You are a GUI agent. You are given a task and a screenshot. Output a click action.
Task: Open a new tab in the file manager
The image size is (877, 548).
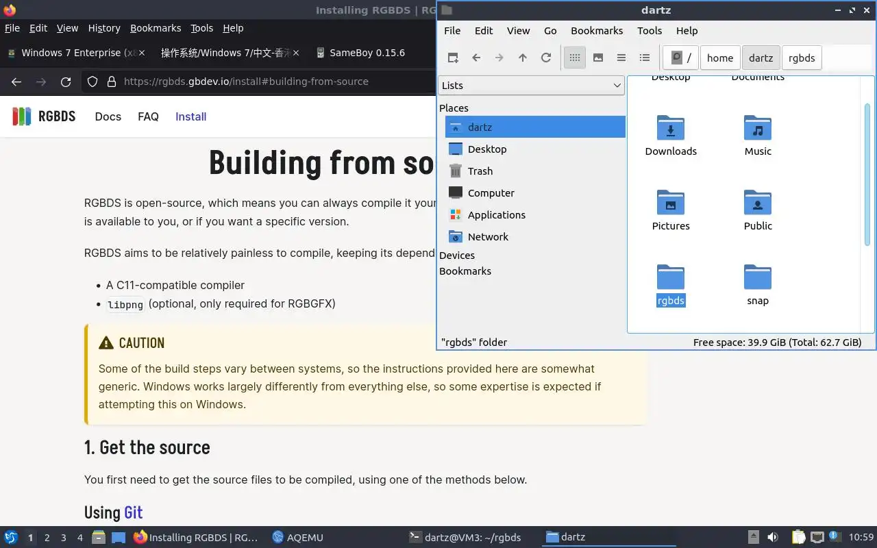(x=453, y=58)
